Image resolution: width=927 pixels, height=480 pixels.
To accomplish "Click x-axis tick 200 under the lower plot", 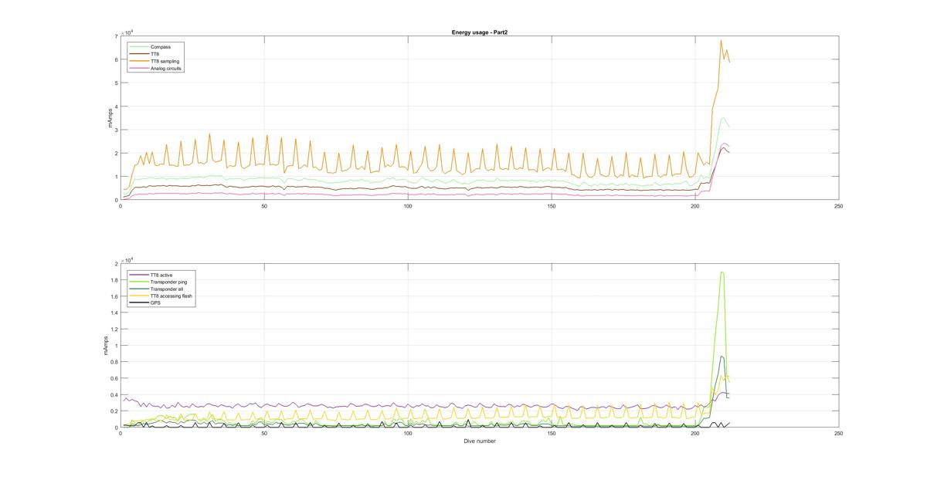I will tap(695, 434).
